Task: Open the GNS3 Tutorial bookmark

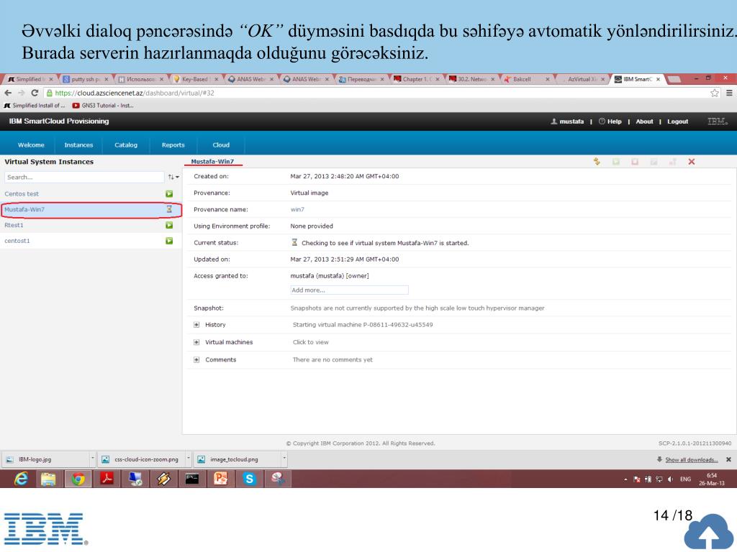Action: coord(103,106)
